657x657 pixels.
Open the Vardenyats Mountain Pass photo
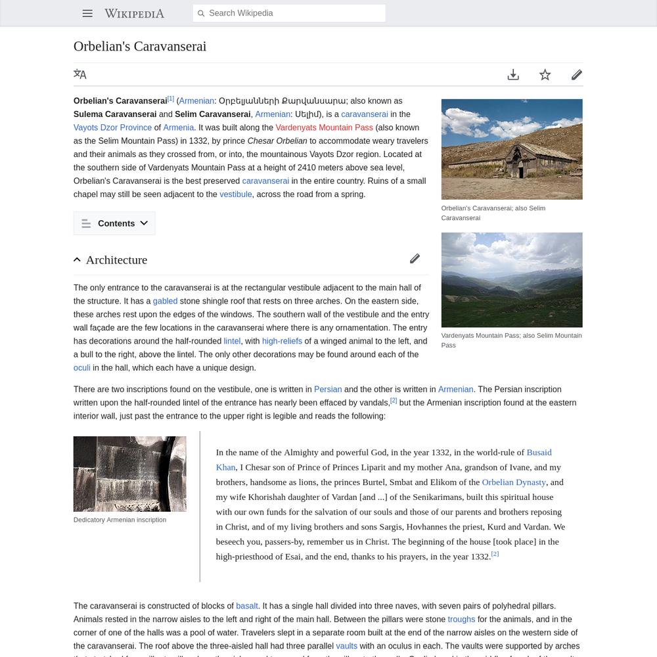[x=512, y=280]
